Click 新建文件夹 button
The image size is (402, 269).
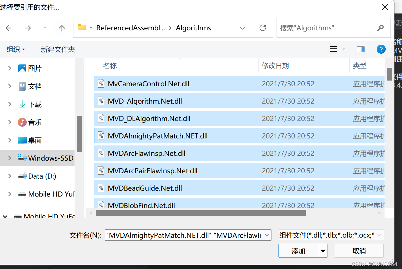click(58, 49)
